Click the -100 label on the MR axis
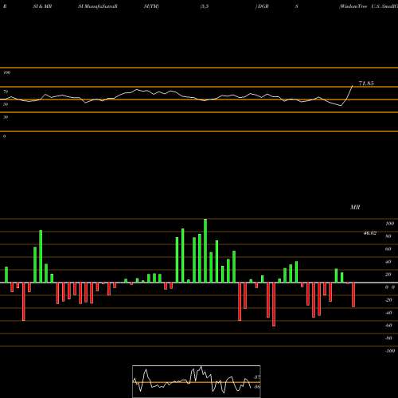Viewport: 398px width, 398px height. [x=390, y=351]
